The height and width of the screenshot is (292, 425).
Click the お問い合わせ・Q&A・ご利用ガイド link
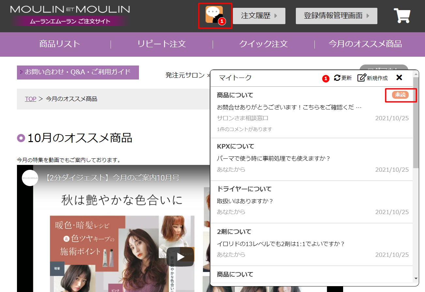[x=78, y=72]
